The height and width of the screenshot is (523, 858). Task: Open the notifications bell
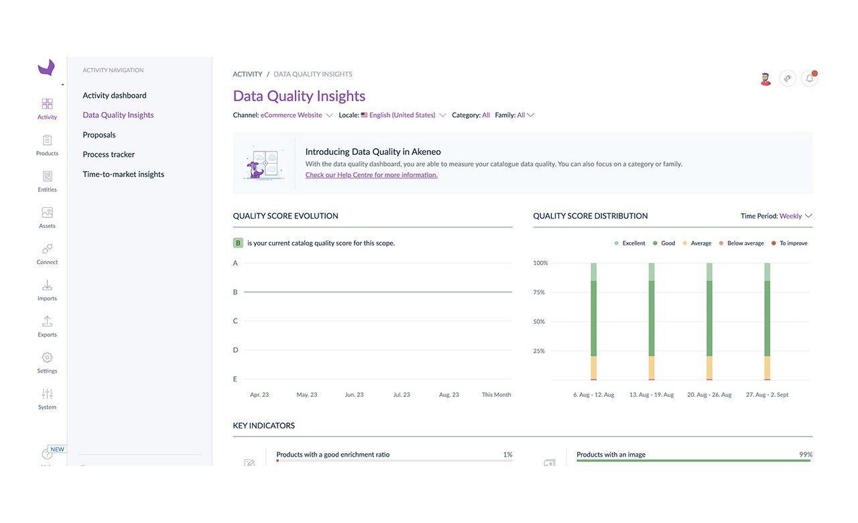(810, 78)
